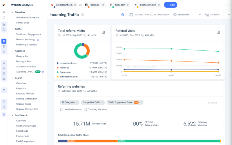The height and width of the screenshot is (145, 232).
Task: Click the green figma.com traffic share bar
Action: coord(169,141)
